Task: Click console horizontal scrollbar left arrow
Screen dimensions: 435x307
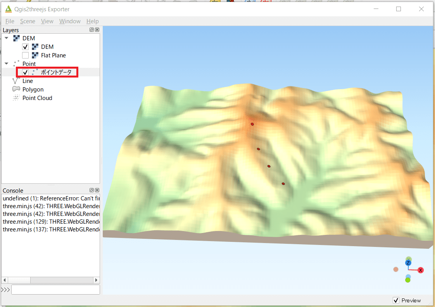Action: click(x=4, y=280)
